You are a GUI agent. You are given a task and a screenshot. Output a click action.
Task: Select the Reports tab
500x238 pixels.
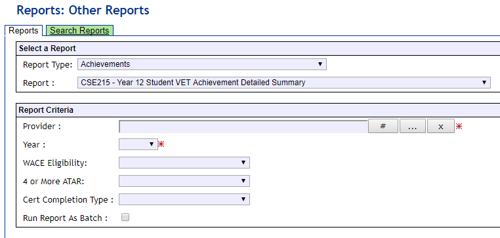click(23, 31)
